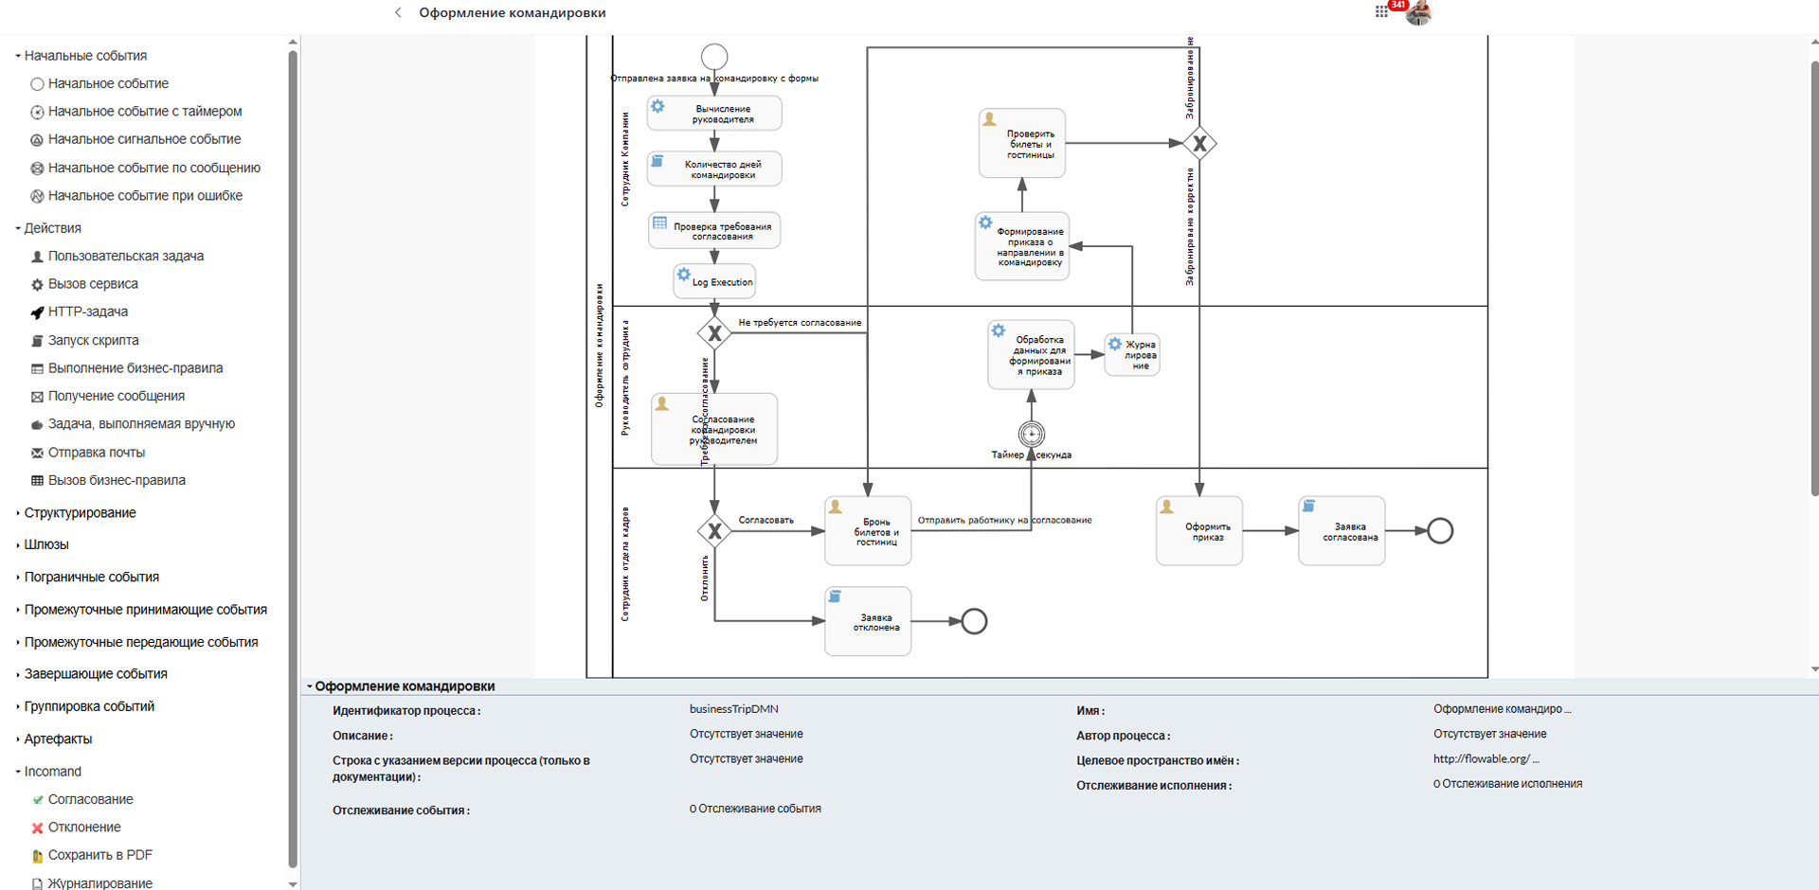Click the palette panel vertical scrollbar
1819x890 pixels.
293,454
